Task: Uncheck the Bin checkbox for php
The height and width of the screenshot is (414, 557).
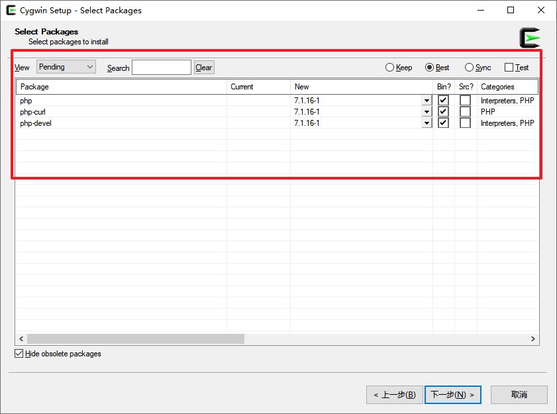Action: coord(443,100)
